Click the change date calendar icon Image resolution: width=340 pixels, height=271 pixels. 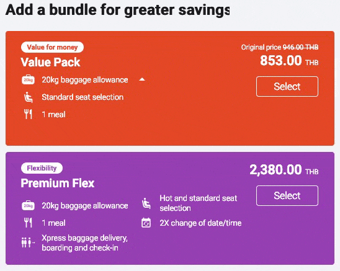click(146, 223)
